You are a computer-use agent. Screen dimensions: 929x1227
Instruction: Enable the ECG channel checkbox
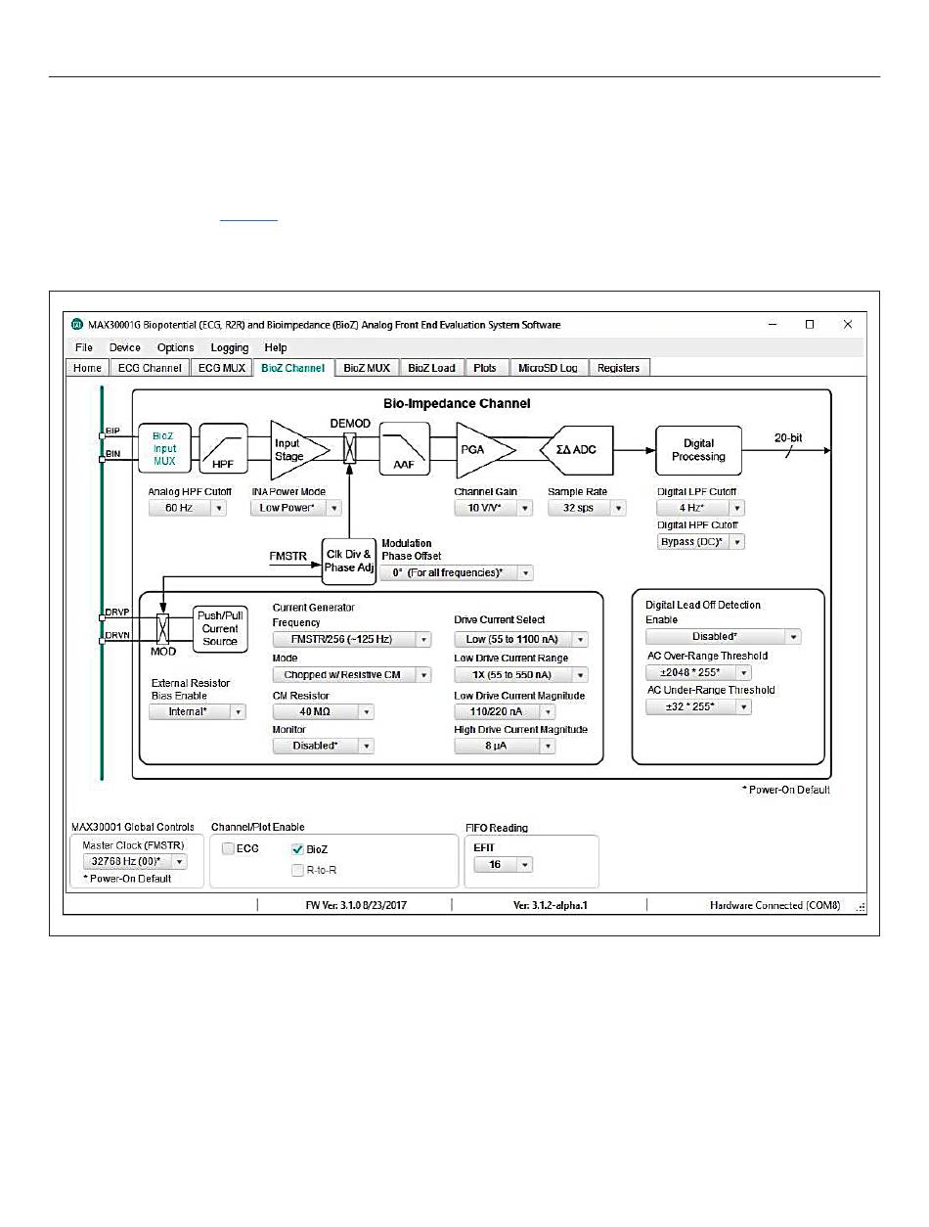click(x=228, y=849)
